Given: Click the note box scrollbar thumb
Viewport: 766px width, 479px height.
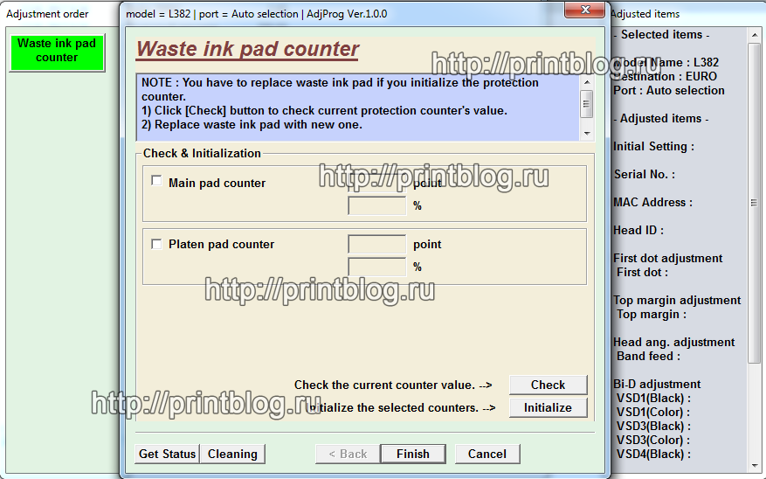Looking at the screenshot, I should pos(587,102).
